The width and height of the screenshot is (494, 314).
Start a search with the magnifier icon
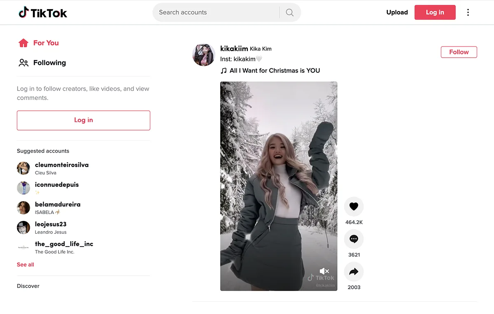289,12
